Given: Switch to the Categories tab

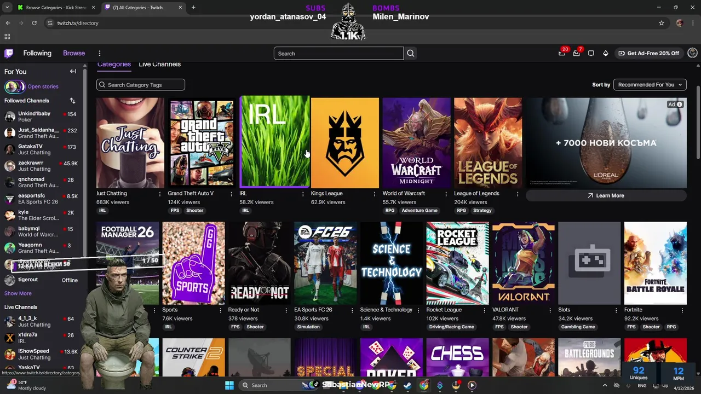Looking at the screenshot, I should click(x=114, y=64).
